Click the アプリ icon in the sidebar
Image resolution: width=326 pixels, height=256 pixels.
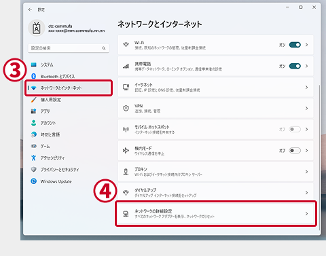tap(34, 111)
